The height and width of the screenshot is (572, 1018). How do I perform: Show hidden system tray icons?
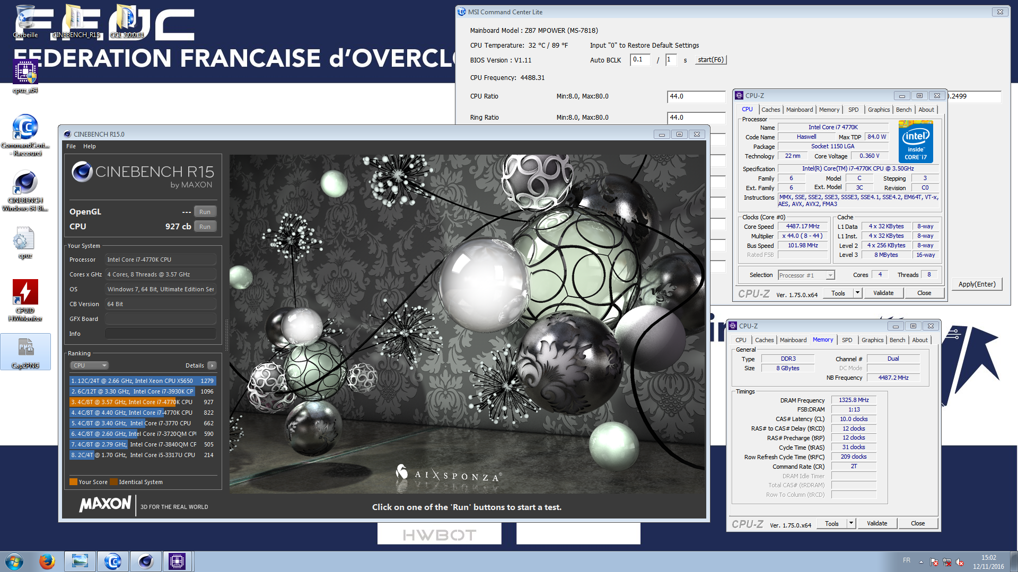(x=921, y=562)
